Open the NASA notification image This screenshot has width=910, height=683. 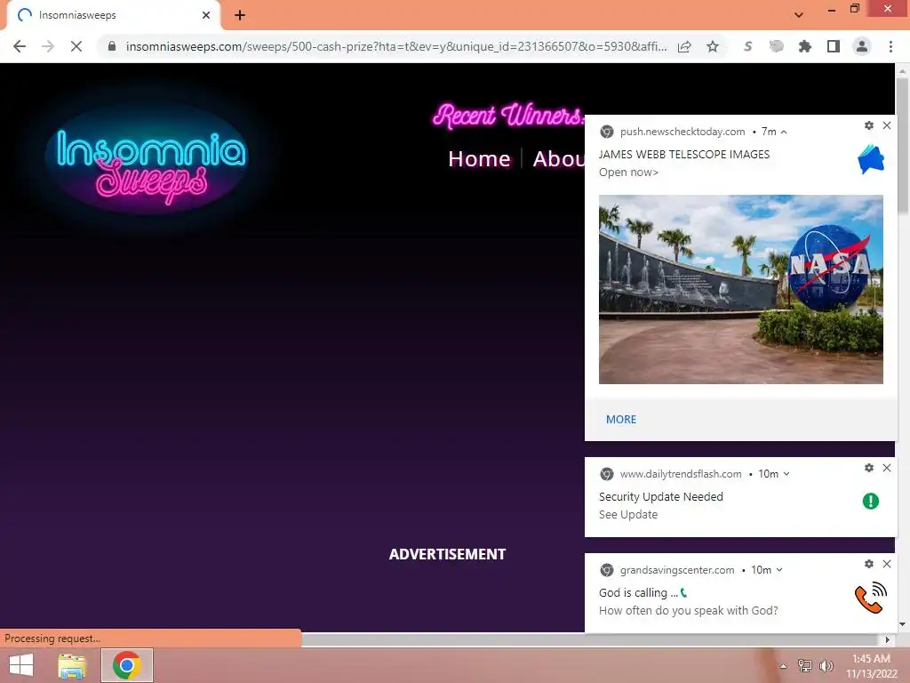[741, 289]
